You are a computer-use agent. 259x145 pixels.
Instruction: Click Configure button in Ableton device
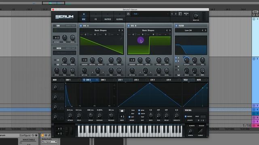tap(25, 135)
